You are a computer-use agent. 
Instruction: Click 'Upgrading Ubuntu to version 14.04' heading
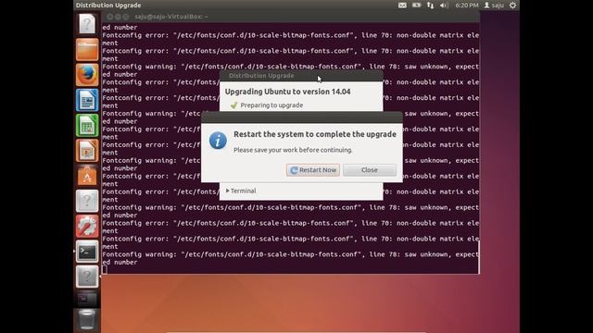(x=287, y=92)
